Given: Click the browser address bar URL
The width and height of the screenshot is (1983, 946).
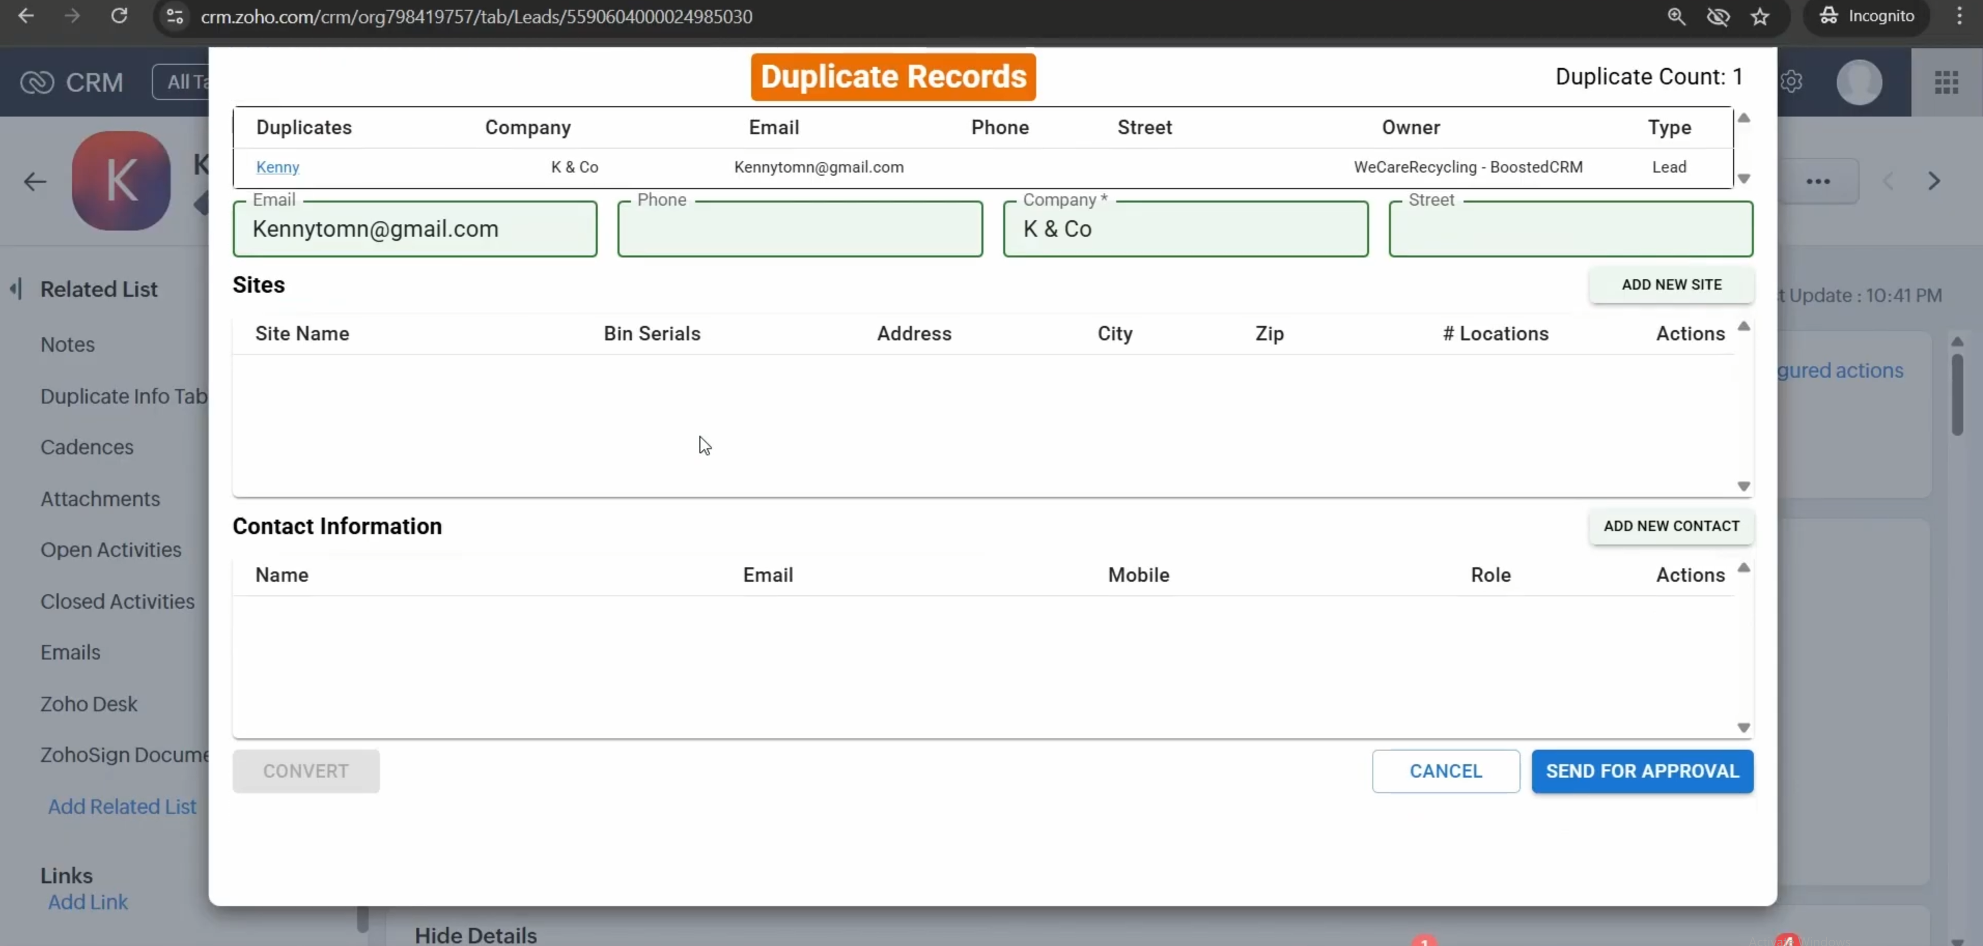Looking at the screenshot, I should (x=476, y=16).
